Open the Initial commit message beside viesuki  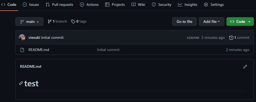52,38
